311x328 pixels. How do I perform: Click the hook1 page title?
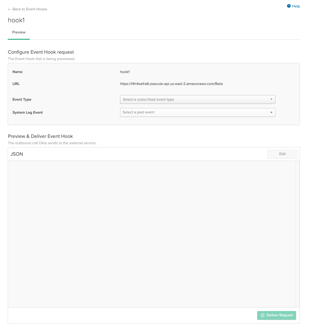point(16,20)
